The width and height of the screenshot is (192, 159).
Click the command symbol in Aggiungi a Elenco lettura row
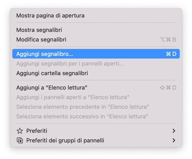pyautogui.click(x=168, y=88)
